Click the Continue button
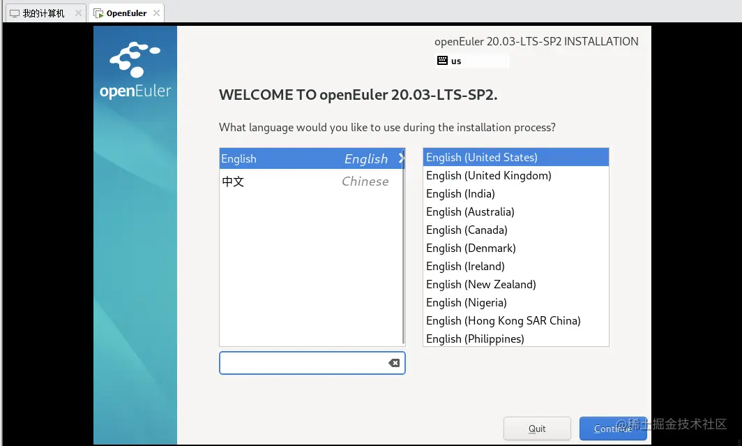 pyautogui.click(x=613, y=429)
